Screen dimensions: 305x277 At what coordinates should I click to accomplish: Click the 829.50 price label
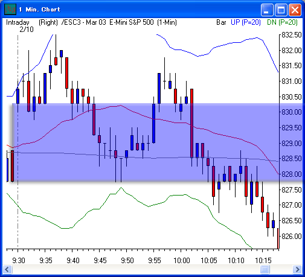point(292,128)
